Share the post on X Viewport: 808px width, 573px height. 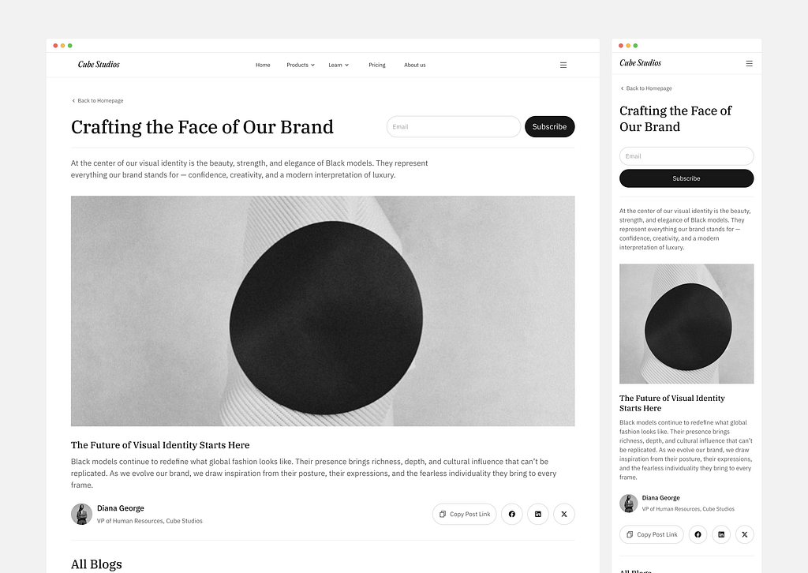[563, 514]
